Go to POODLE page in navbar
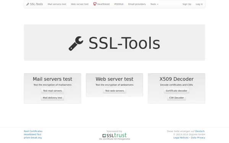 click(119, 4)
